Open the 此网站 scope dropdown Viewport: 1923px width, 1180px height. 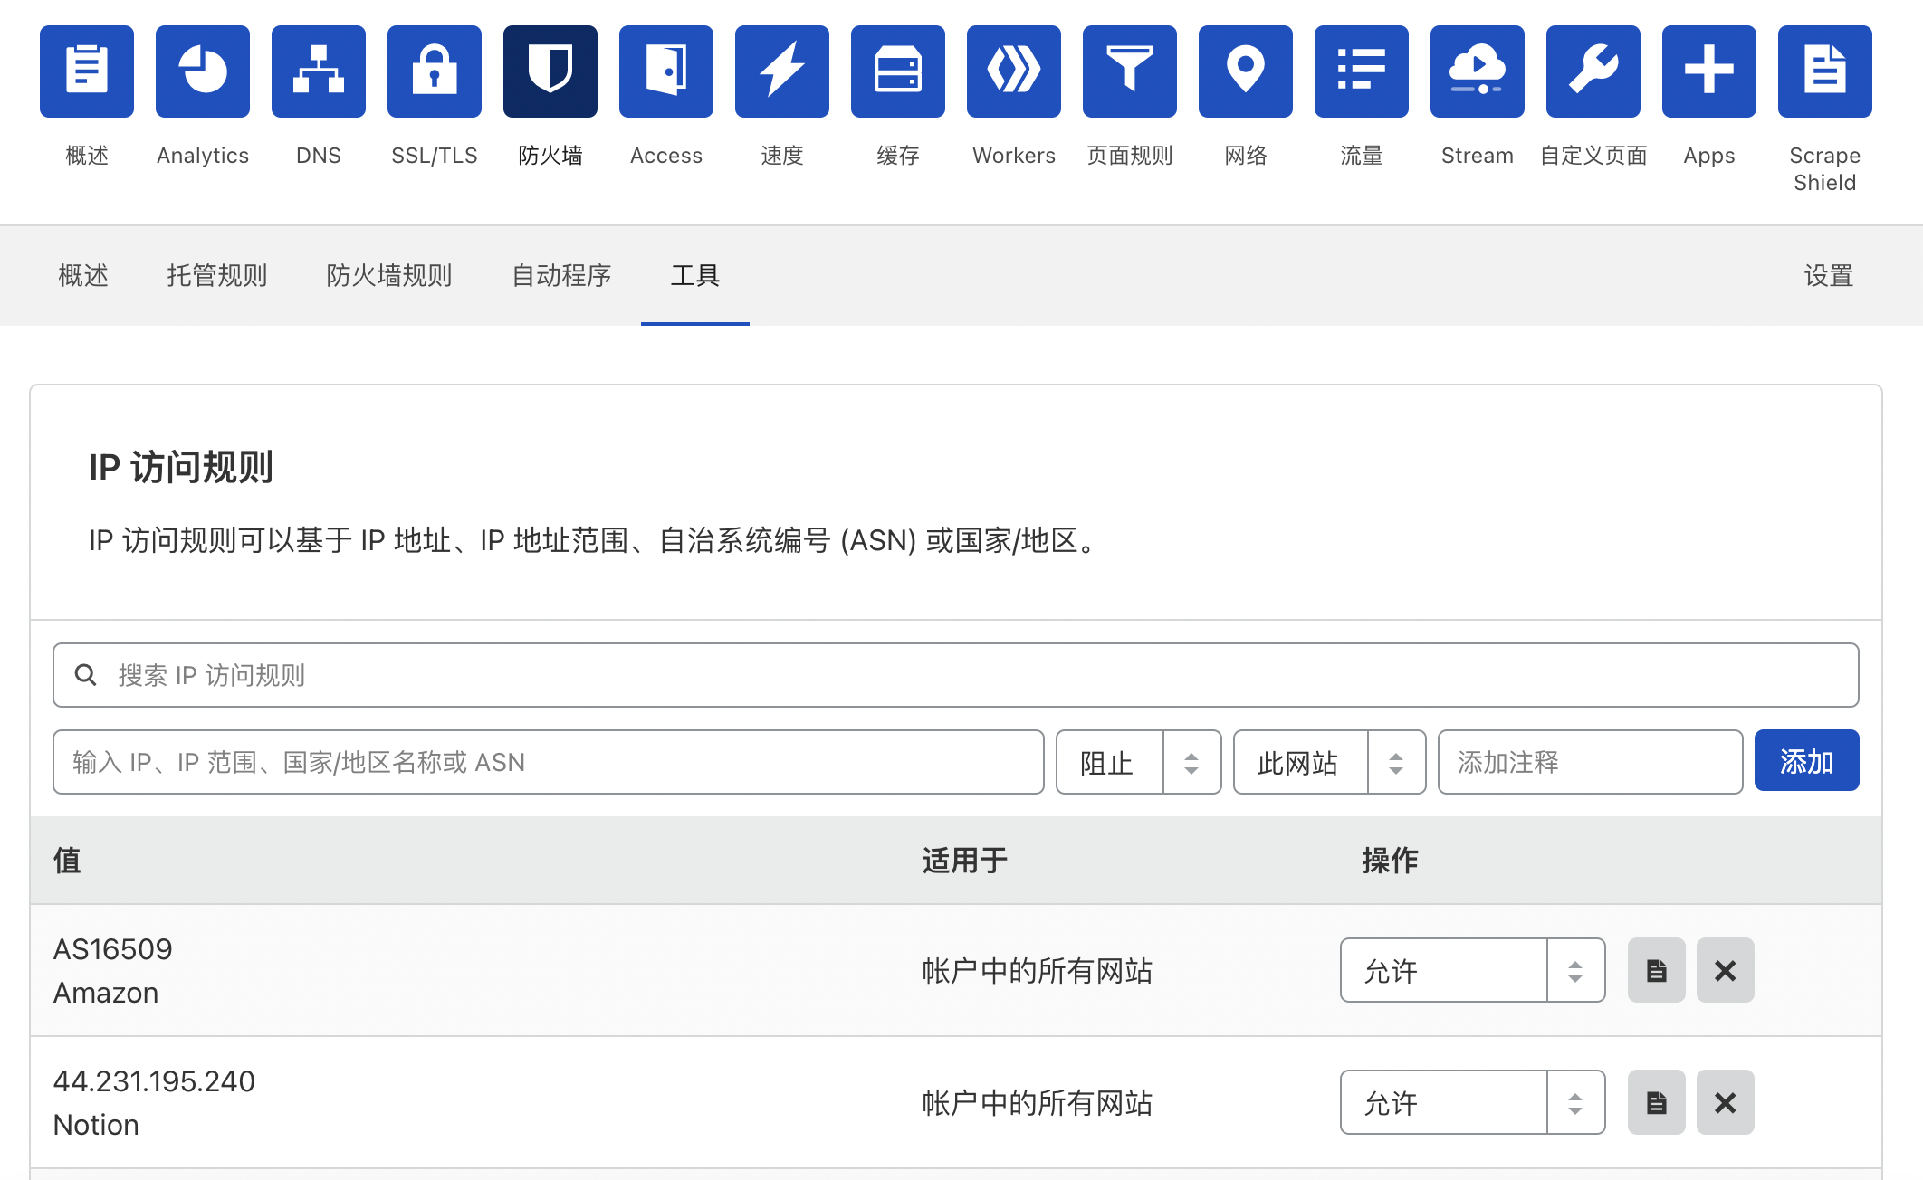[x=1330, y=762]
